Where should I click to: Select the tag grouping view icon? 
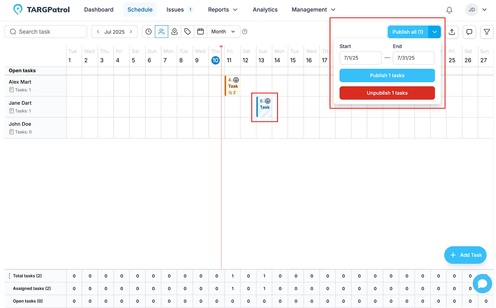(187, 32)
